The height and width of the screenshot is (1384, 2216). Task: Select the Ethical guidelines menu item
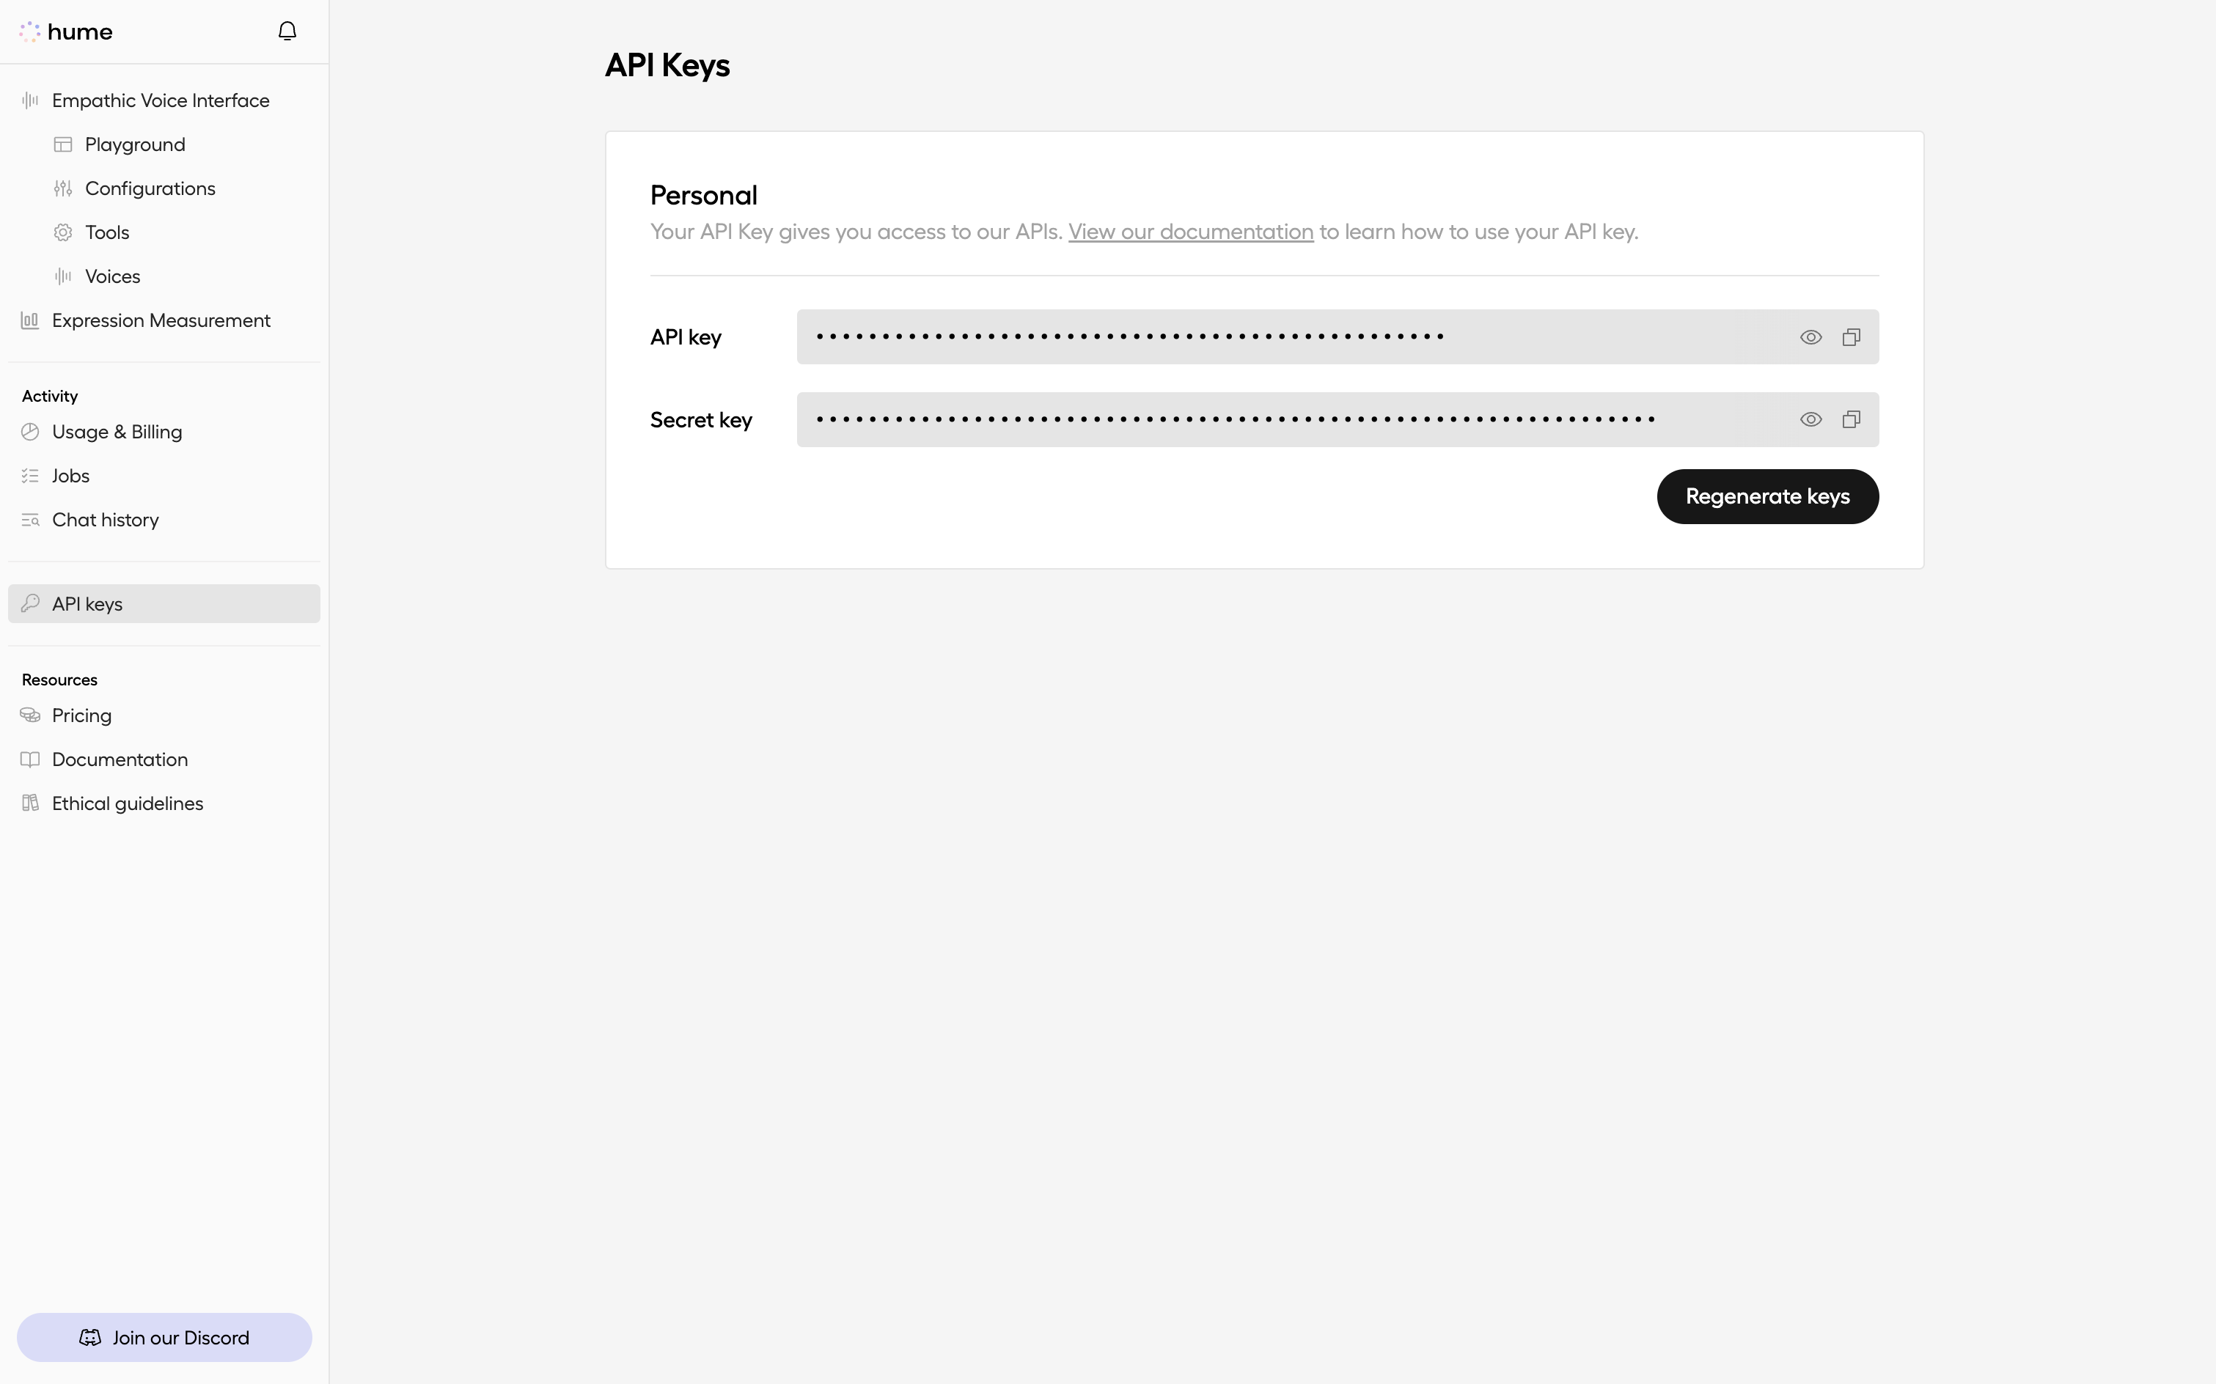coord(128,802)
